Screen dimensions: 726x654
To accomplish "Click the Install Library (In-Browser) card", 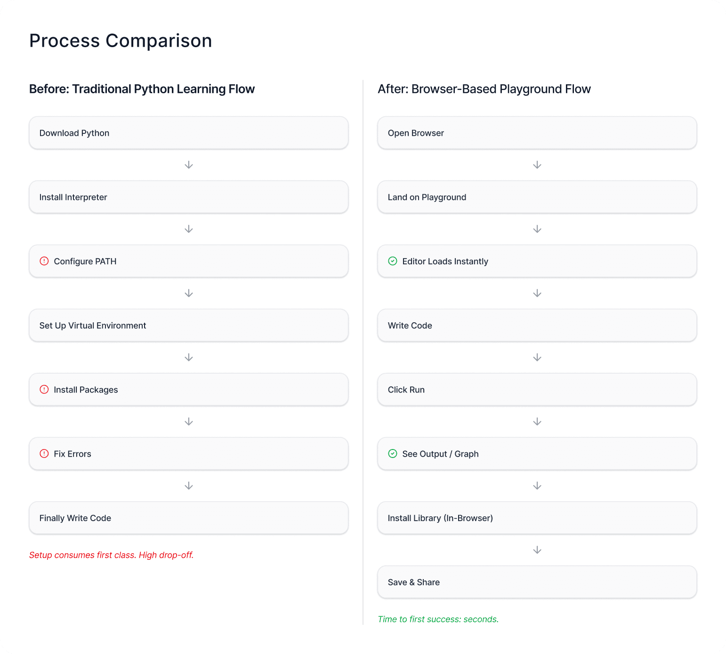I will (x=537, y=518).
